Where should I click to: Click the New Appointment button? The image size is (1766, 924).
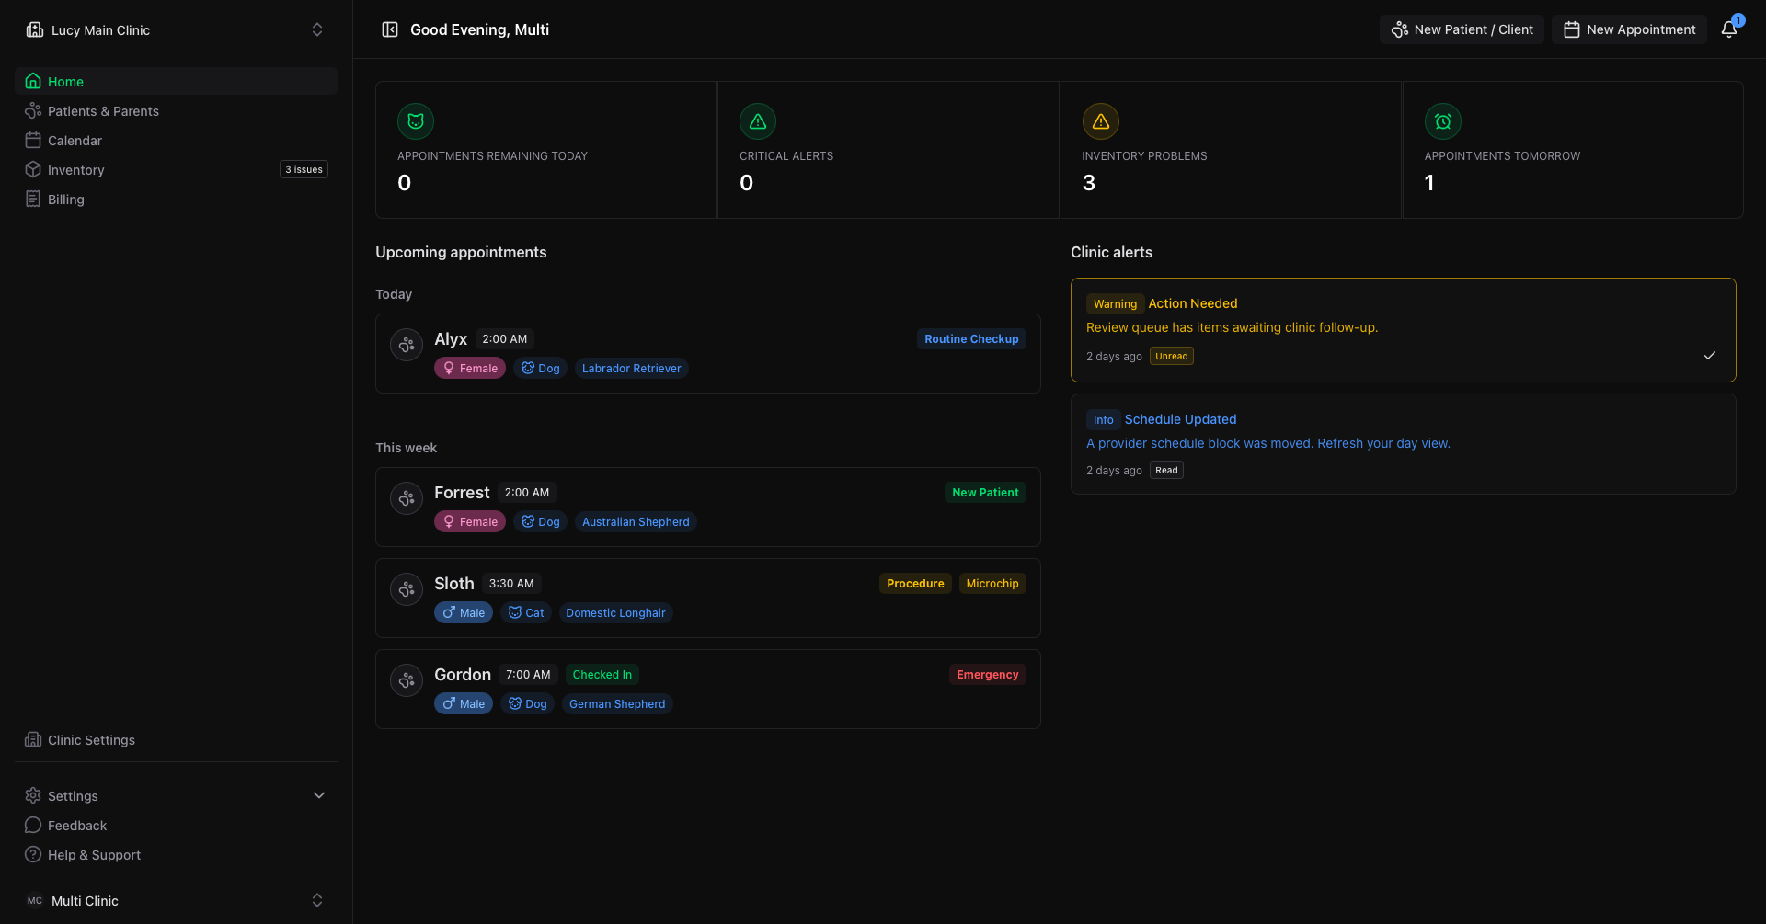coord(1629,29)
